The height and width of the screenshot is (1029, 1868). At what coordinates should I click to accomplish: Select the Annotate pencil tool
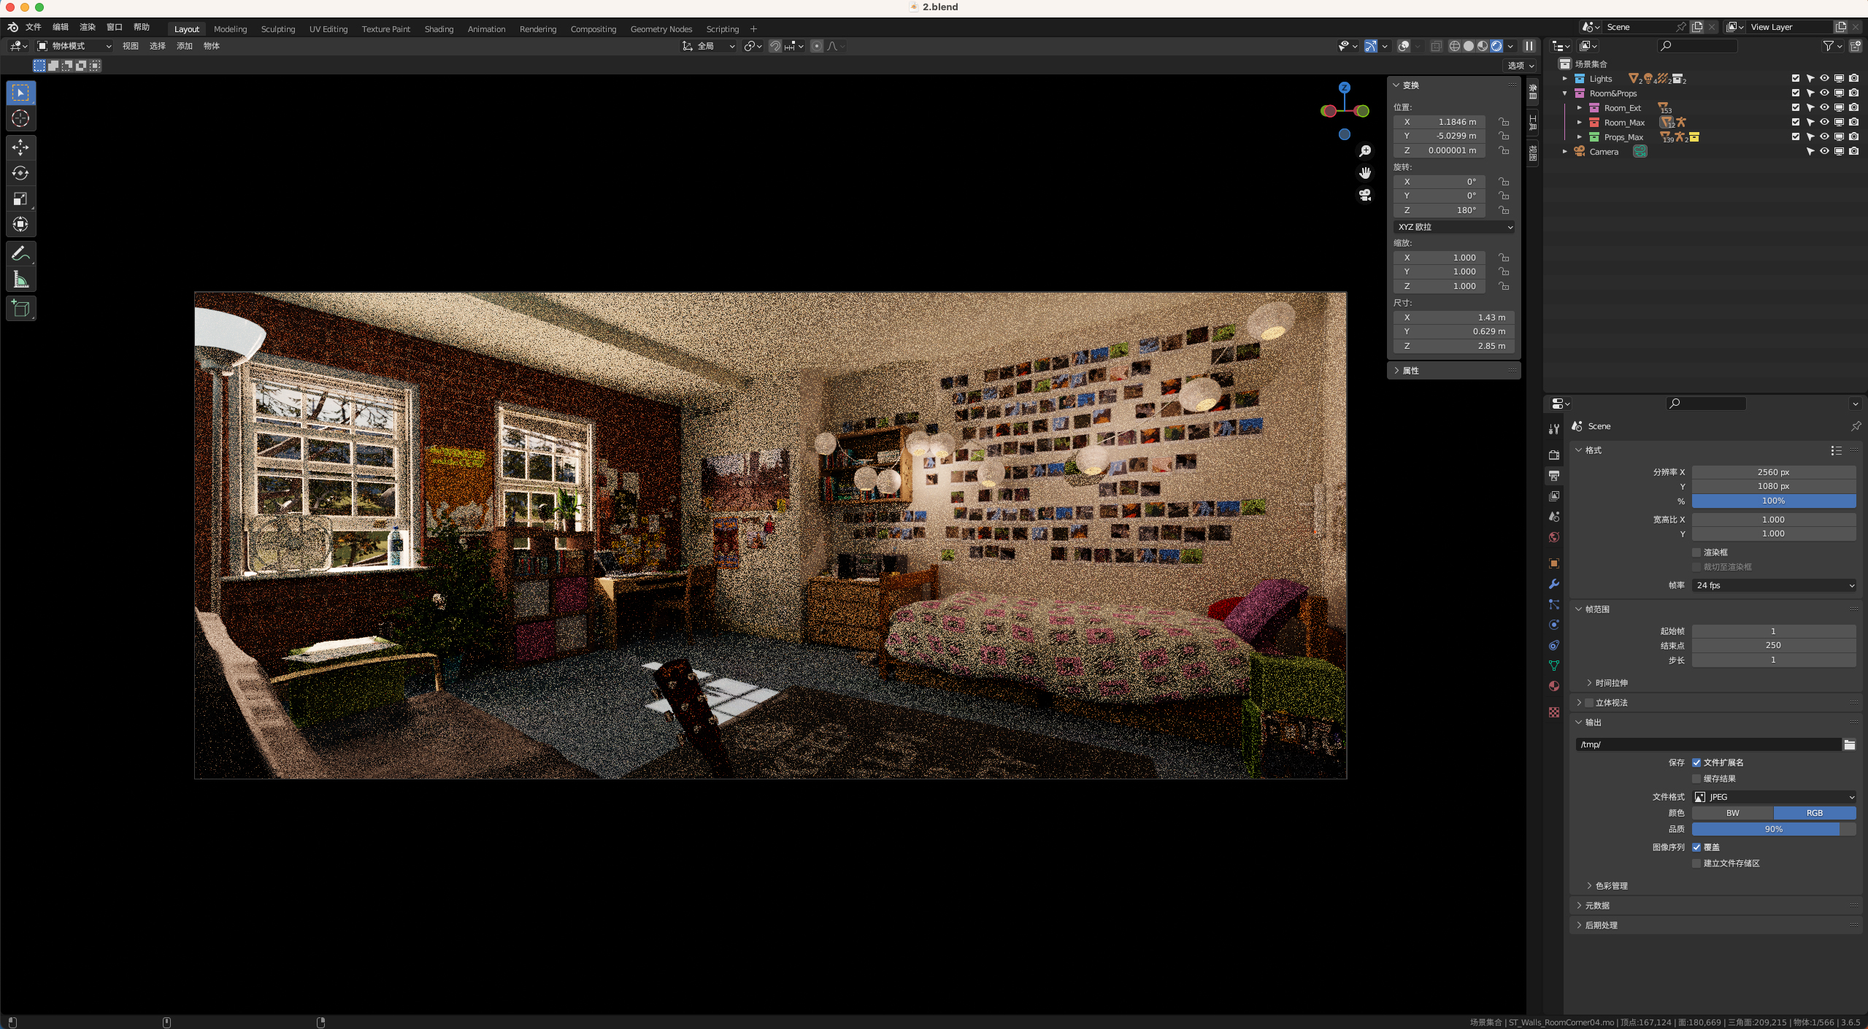tap(20, 253)
